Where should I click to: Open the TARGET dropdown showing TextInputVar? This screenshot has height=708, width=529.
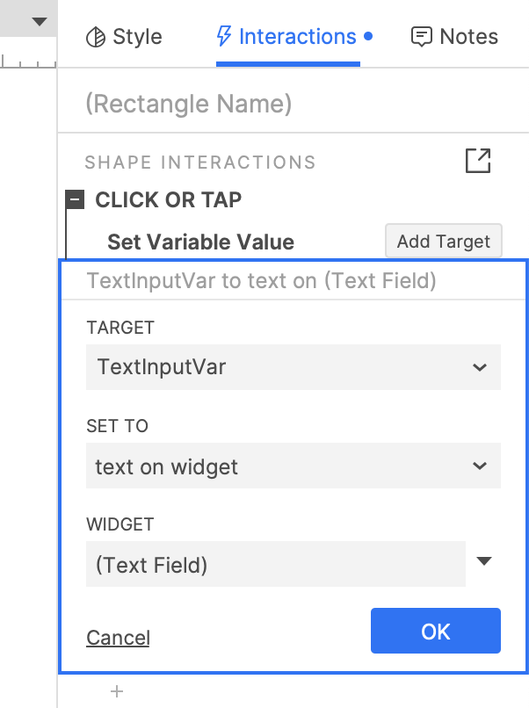point(293,367)
